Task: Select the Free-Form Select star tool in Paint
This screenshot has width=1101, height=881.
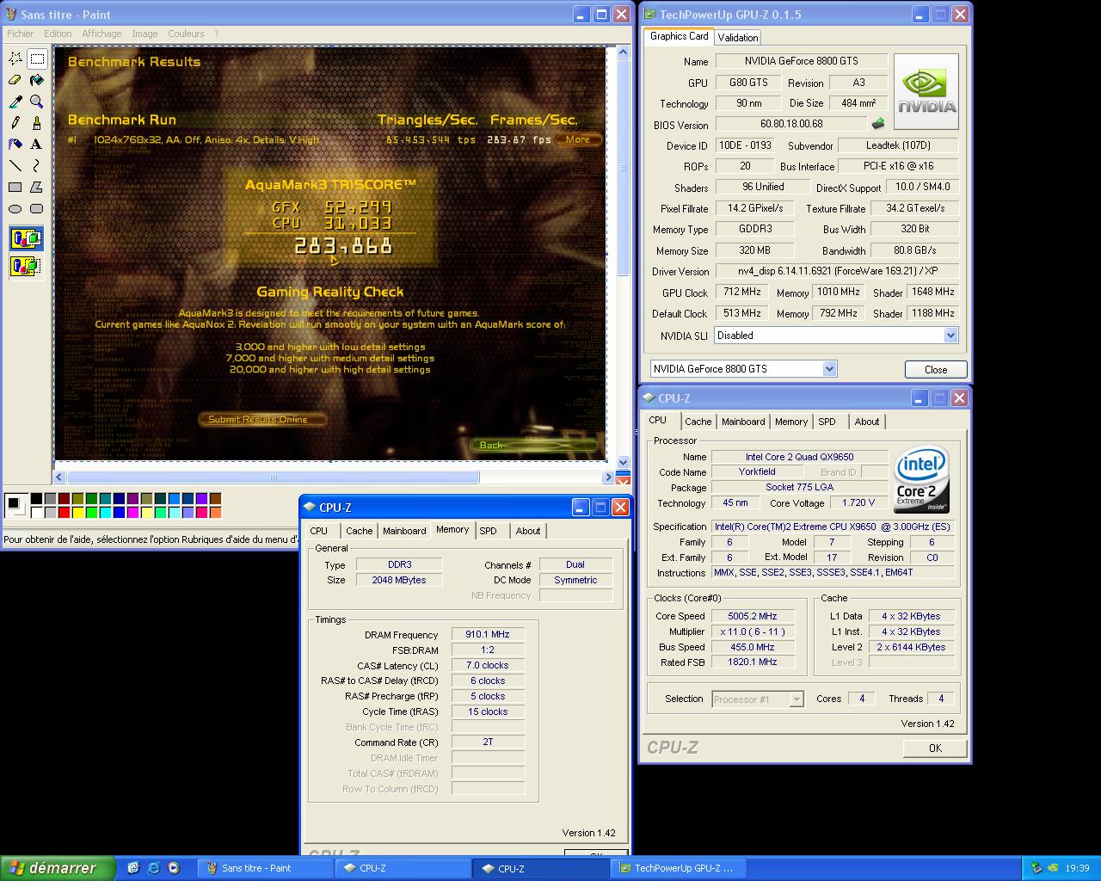Action: click(x=15, y=59)
